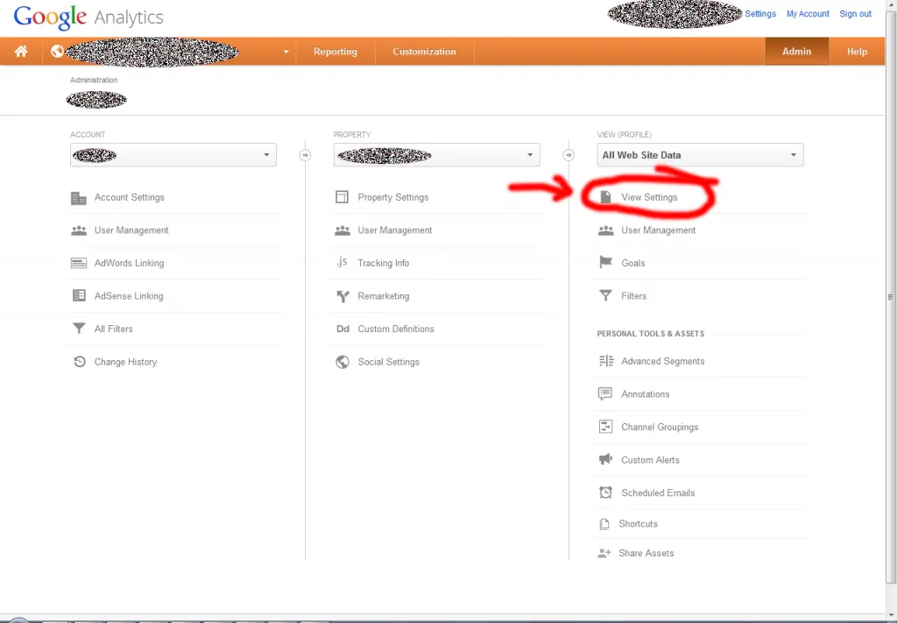Click arrow between Account and Property columns
This screenshot has height=623, width=897.
pyautogui.click(x=305, y=155)
